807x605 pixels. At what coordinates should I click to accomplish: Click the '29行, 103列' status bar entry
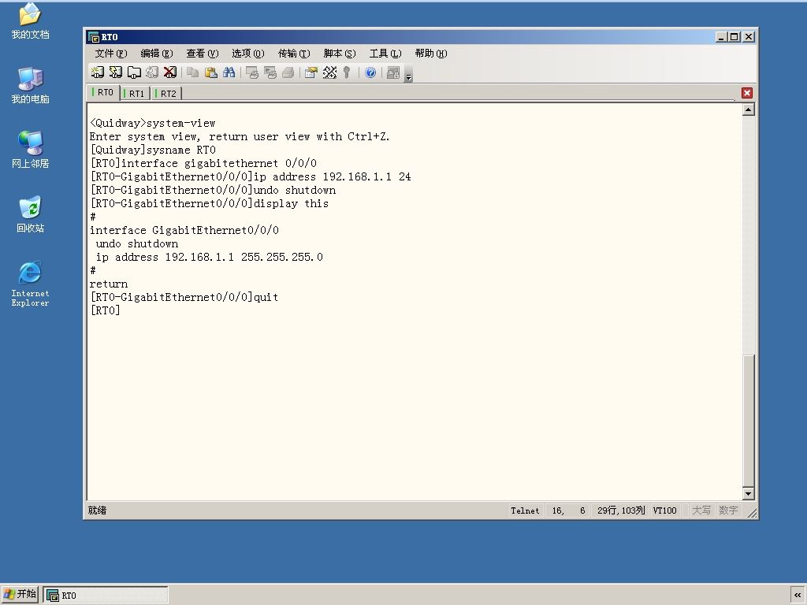click(621, 510)
